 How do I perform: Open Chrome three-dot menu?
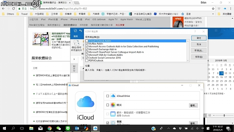231,9
